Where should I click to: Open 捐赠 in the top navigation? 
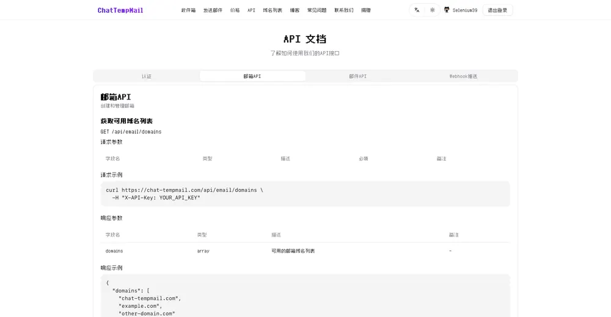pos(366,10)
